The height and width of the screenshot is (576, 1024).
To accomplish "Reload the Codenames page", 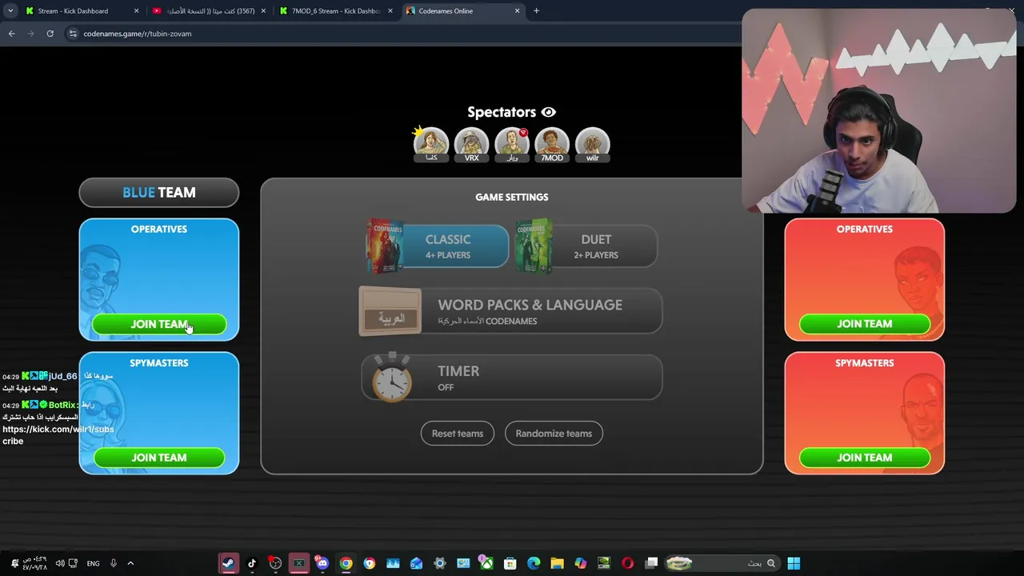I will [x=50, y=34].
